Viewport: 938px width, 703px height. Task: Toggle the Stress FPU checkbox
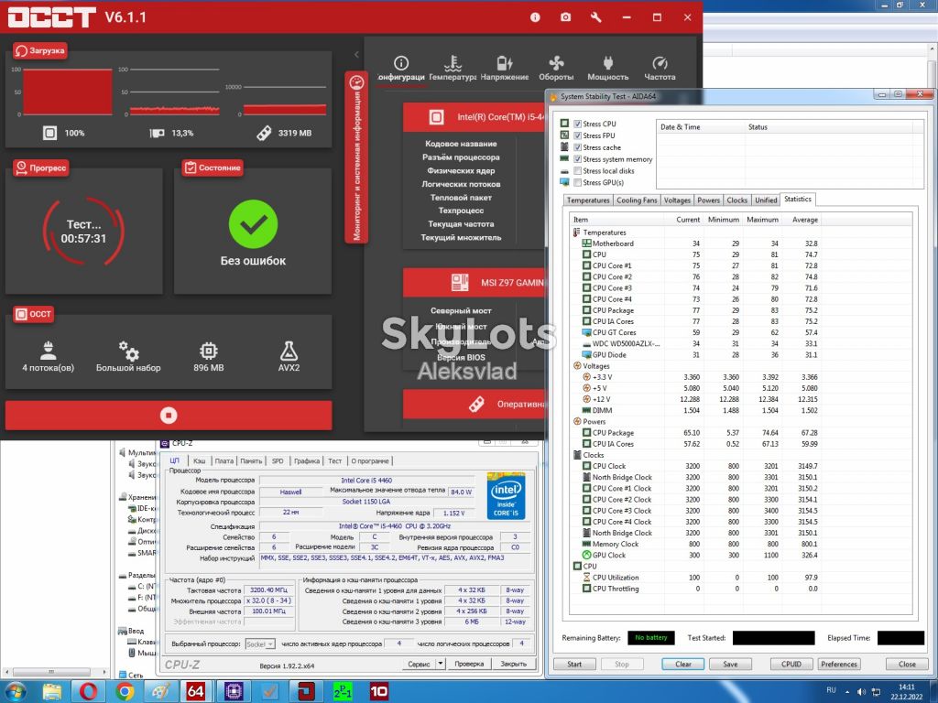click(x=577, y=135)
